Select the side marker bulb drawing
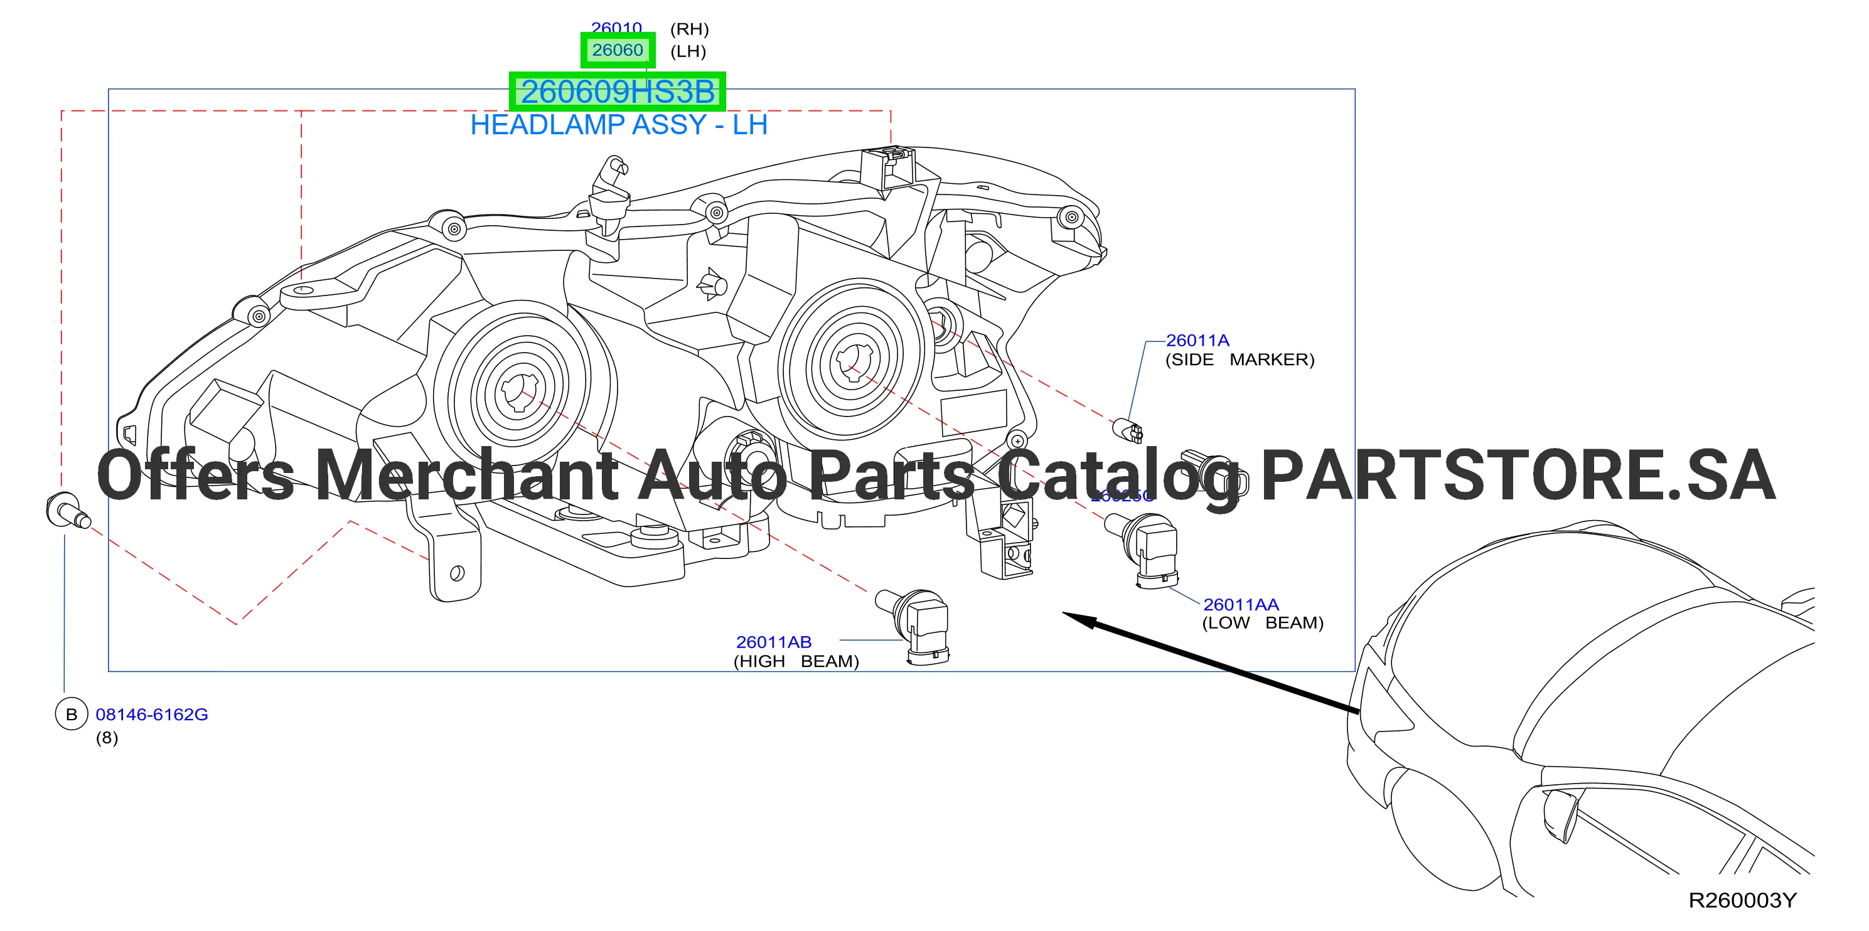 tap(1128, 430)
